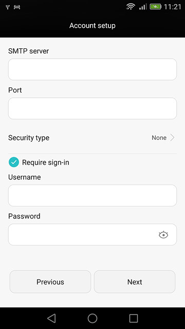This screenshot has height=329, width=185.
Task: Tap the chevron next to None
Action: [173, 138]
